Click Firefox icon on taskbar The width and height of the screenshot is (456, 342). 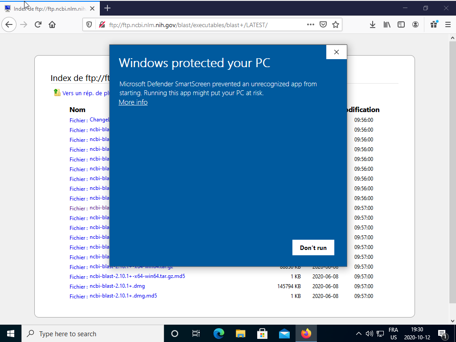click(x=306, y=334)
